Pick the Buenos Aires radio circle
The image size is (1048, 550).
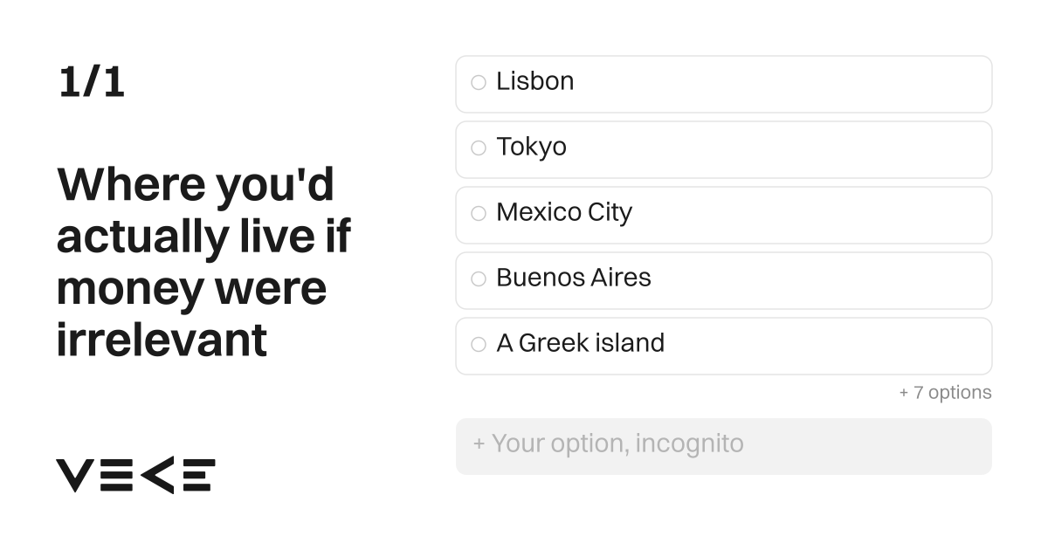tap(479, 279)
